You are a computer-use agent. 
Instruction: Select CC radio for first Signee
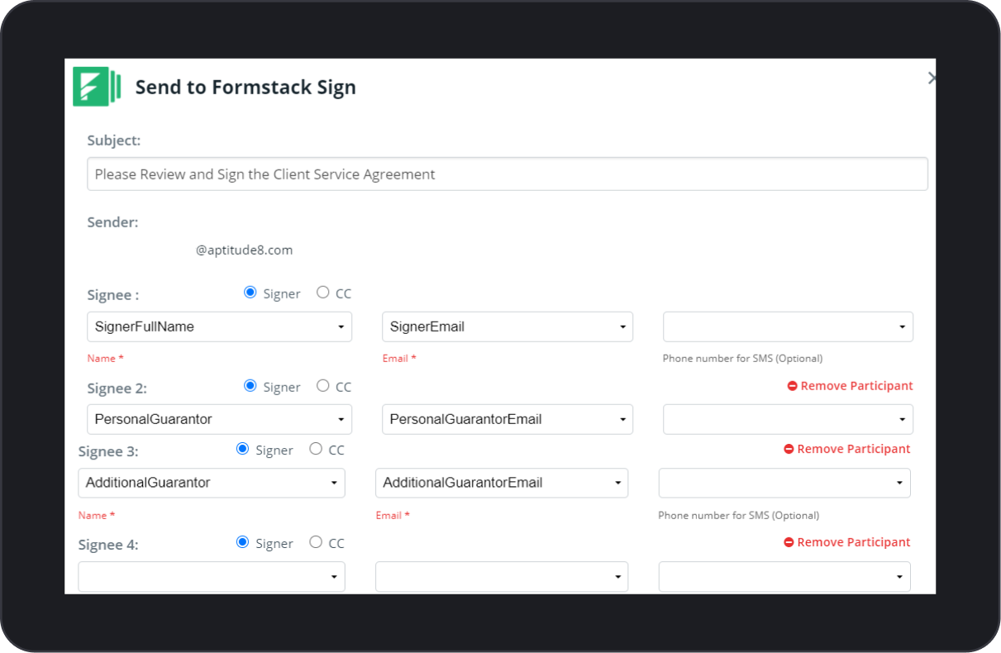point(323,293)
